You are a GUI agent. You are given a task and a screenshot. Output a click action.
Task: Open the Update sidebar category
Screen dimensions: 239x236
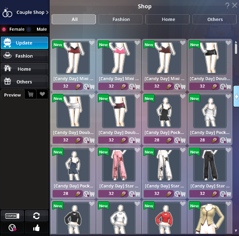(25, 43)
